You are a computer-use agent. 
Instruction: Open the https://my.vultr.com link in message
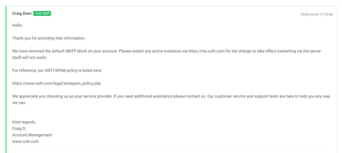coord(206,51)
